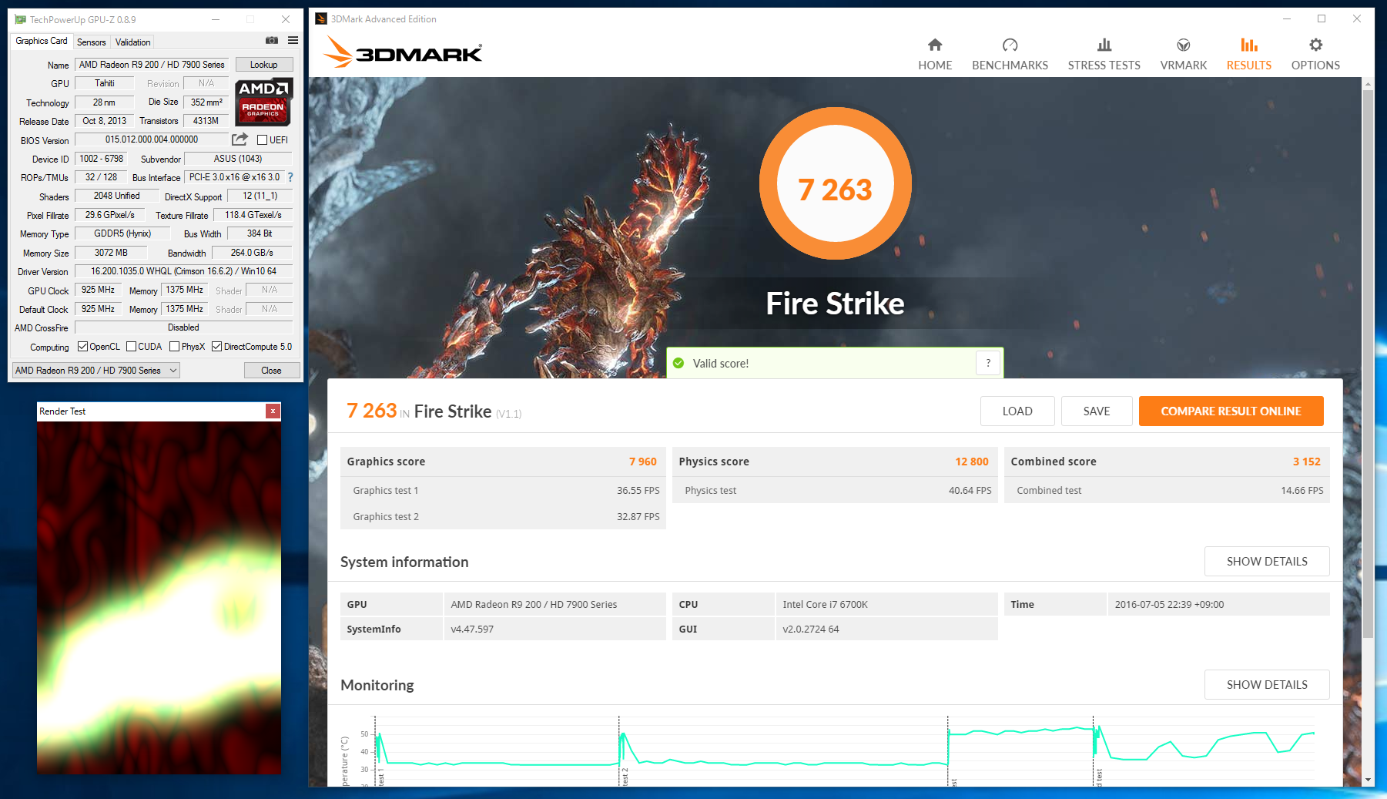Viewport: 1387px width, 799px height.
Task: Toggle the CUDA checkbox
Action: pos(131,347)
